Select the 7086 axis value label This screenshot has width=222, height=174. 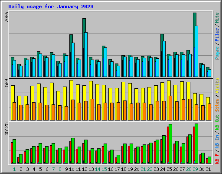pos(7,17)
